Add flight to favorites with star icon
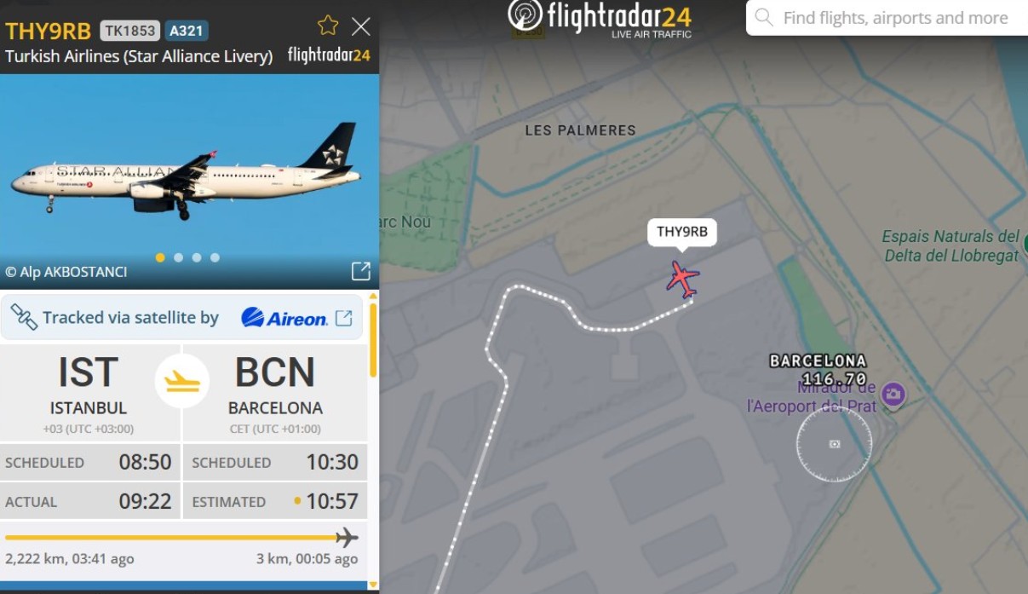Image resolution: width=1028 pixels, height=594 pixels. 328,26
